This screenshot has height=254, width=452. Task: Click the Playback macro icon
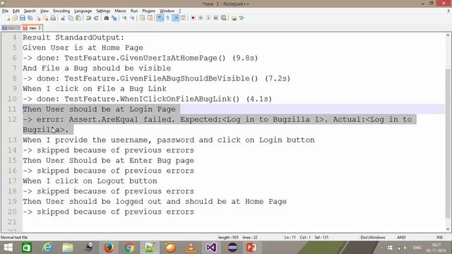pos(208,18)
